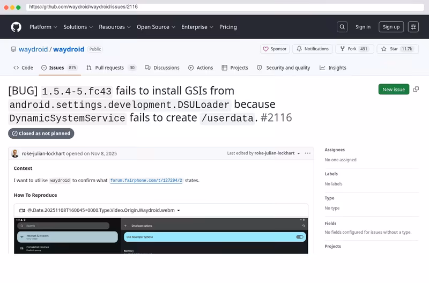Open the Insights tab
This screenshot has height=283, width=429.
(333, 68)
